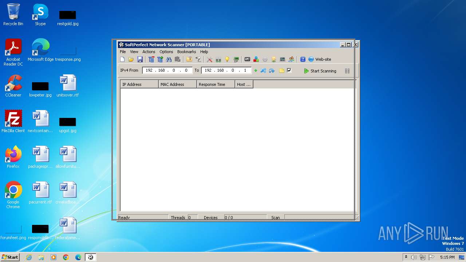The height and width of the screenshot is (262, 466).
Task: Click the taskbar Windows Media Player icon
Action: [x=54, y=257]
